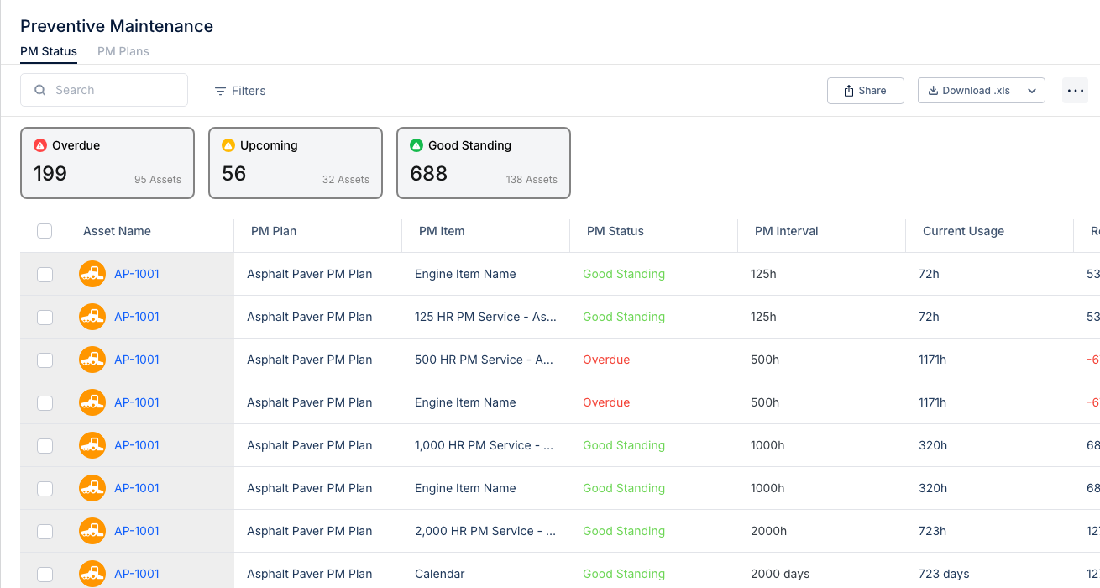Screen dimensions: 1100x588
Task: Click paver icon in overdue Engine Item 500h row
Action: click(x=92, y=402)
